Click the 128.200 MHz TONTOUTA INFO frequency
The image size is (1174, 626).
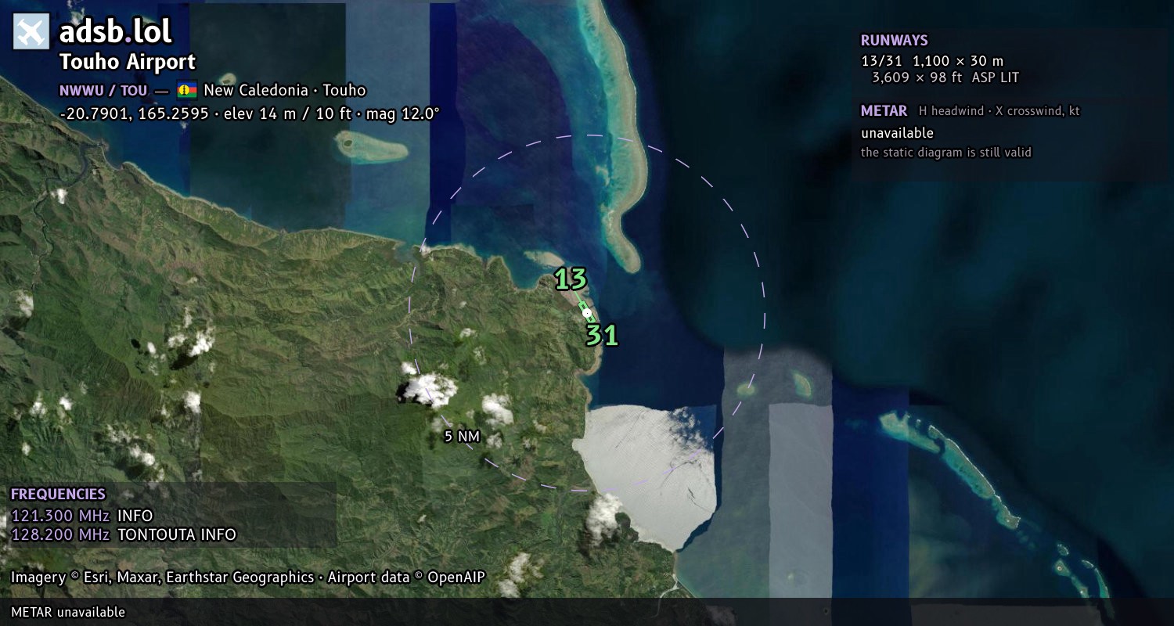click(x=124, y=534)
